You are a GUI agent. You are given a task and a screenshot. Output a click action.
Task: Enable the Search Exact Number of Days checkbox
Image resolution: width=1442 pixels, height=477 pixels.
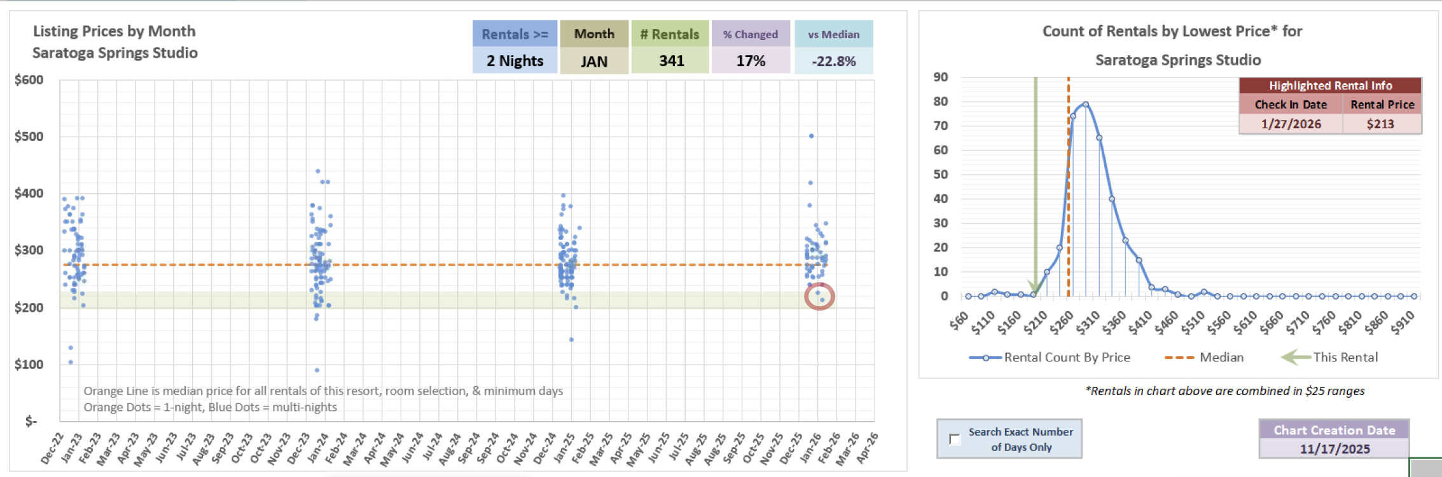954,439
